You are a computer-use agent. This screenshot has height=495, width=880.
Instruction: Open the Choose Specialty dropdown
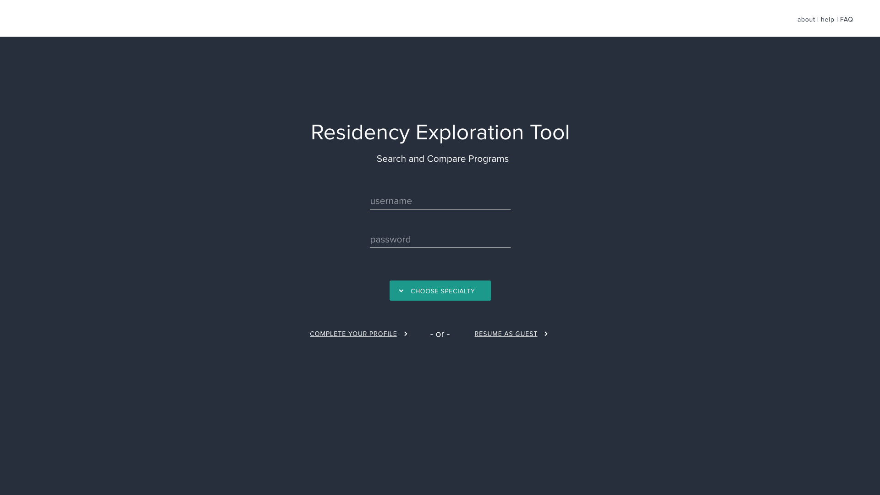(440, 291)
